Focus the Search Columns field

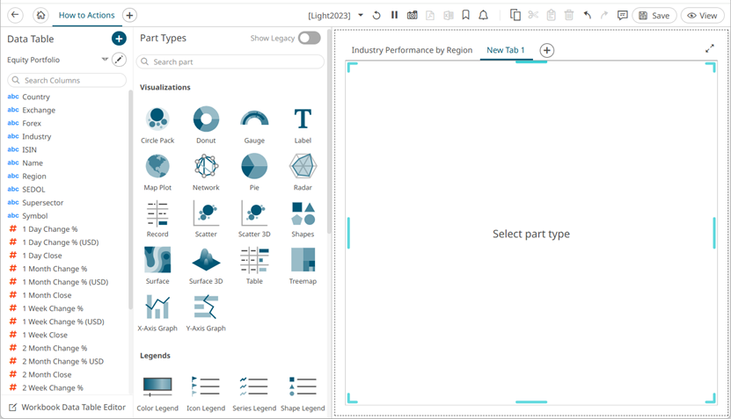coord(67,80)
